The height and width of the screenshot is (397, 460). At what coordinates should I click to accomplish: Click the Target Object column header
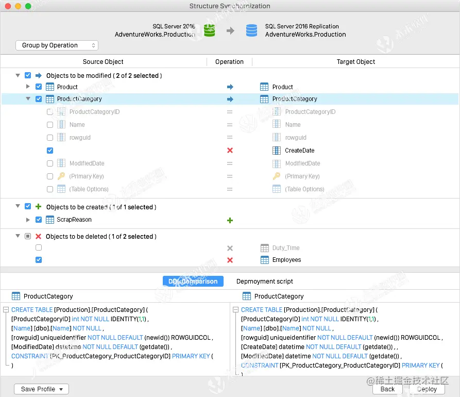[355, 62]
